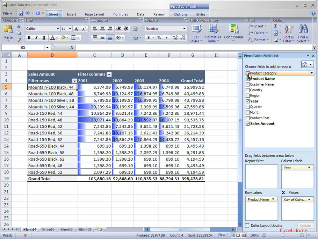Expand the Number format combo box
Screen dimensions: 318x239
184,29
